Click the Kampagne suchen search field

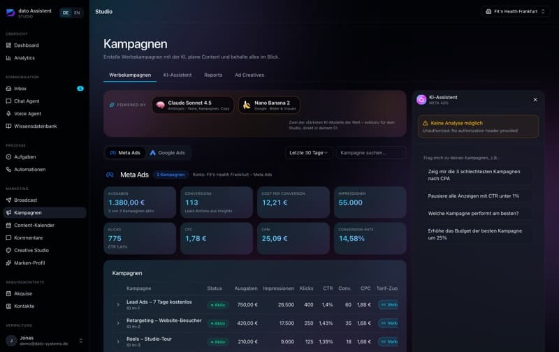371,152
